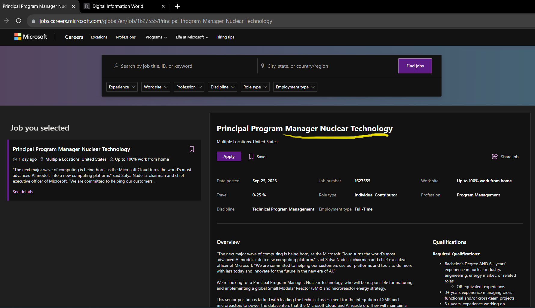The image size is (535, 308).
Task: Open the Employment type filter dropdown
Action: pyautogui.click(x=295, y=87)
